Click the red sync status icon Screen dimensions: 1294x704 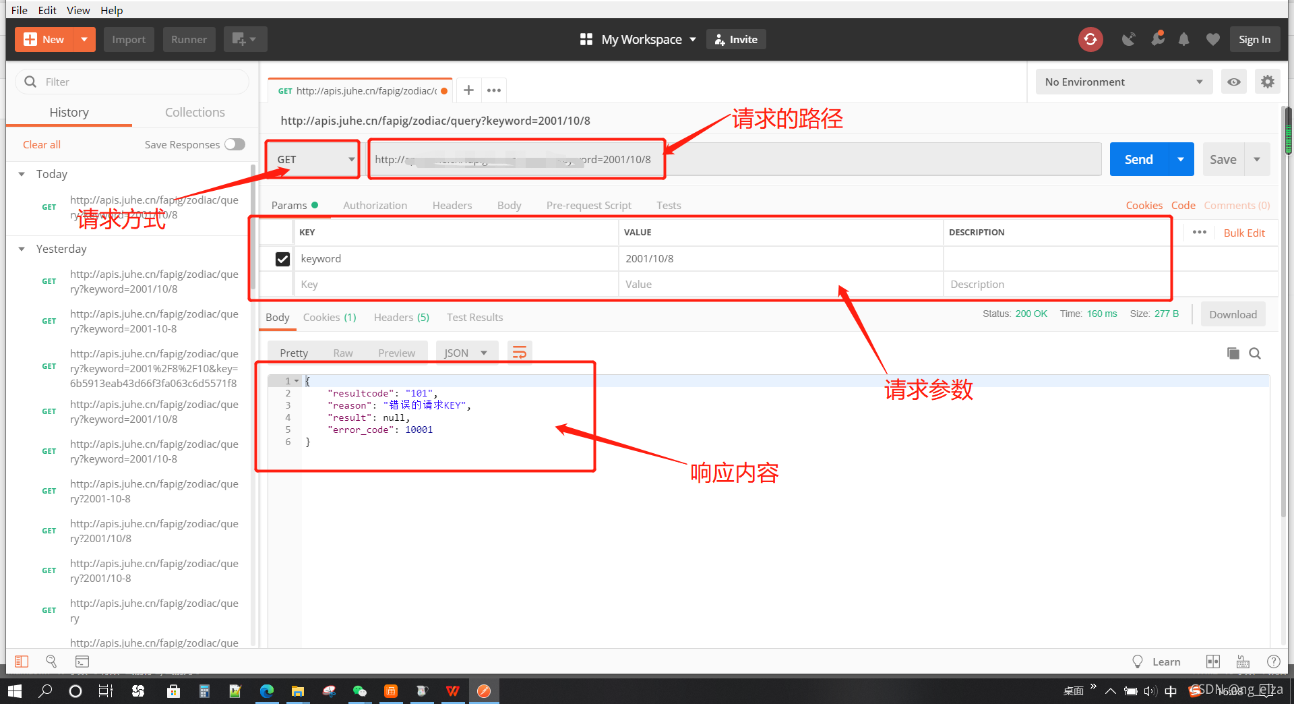coord(1090,39)
